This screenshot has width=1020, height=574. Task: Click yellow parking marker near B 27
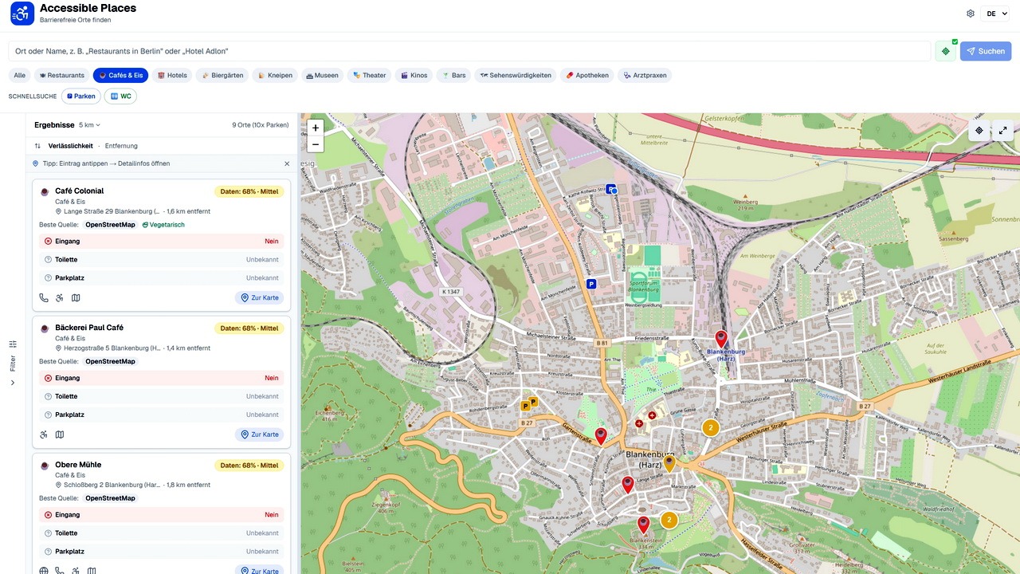pyautogui.click(x=525, y=406)
